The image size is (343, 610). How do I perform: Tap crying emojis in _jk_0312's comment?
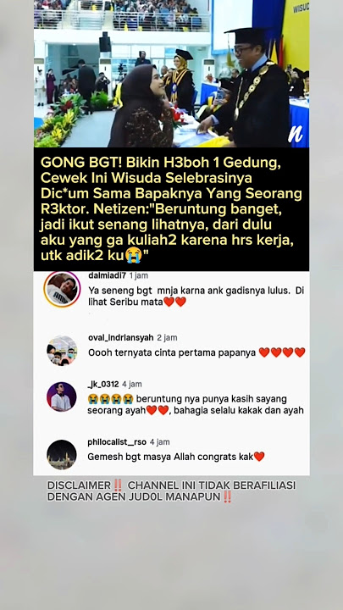pyautogui.click(x=110, y=399)
